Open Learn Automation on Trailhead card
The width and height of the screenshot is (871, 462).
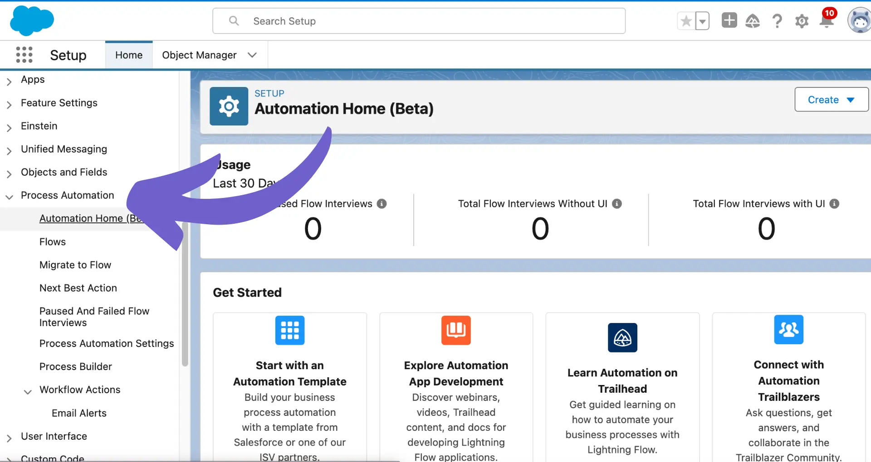click(x=622, y=387)
